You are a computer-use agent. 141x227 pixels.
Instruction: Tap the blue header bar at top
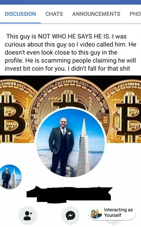70,2
